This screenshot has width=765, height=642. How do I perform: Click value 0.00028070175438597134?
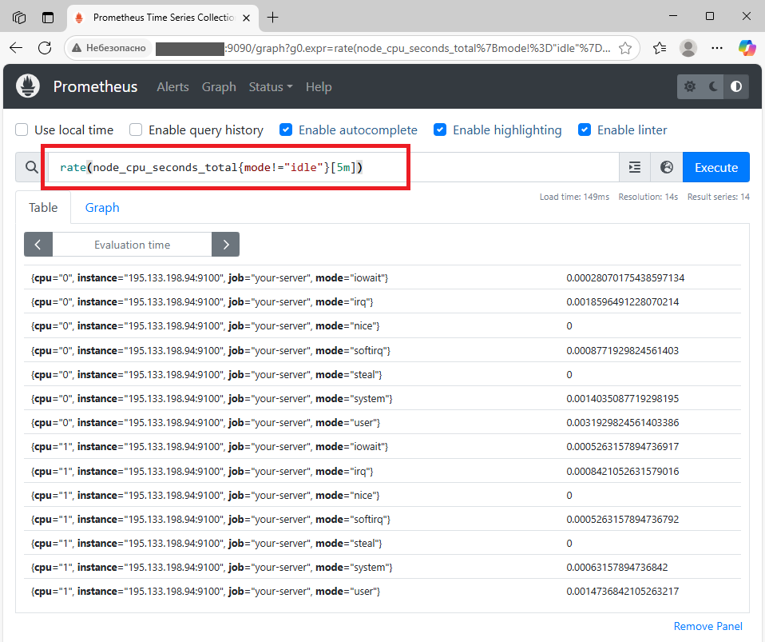tap(625, 278)
